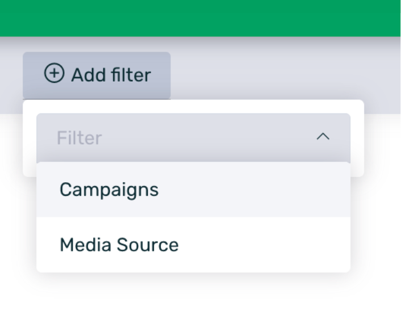The height and width of the screenshot is (311, 401).
Task: Click the circled plus symbol
Action: [x=54, y=74]
